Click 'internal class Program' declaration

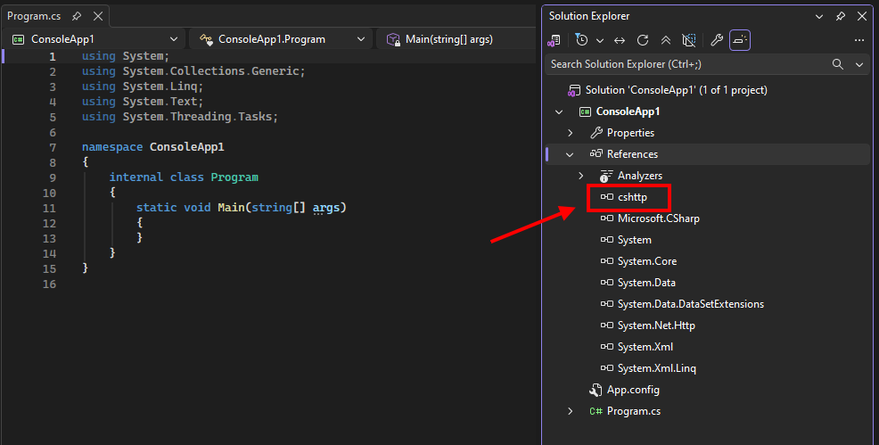click(x=184, y=177)
